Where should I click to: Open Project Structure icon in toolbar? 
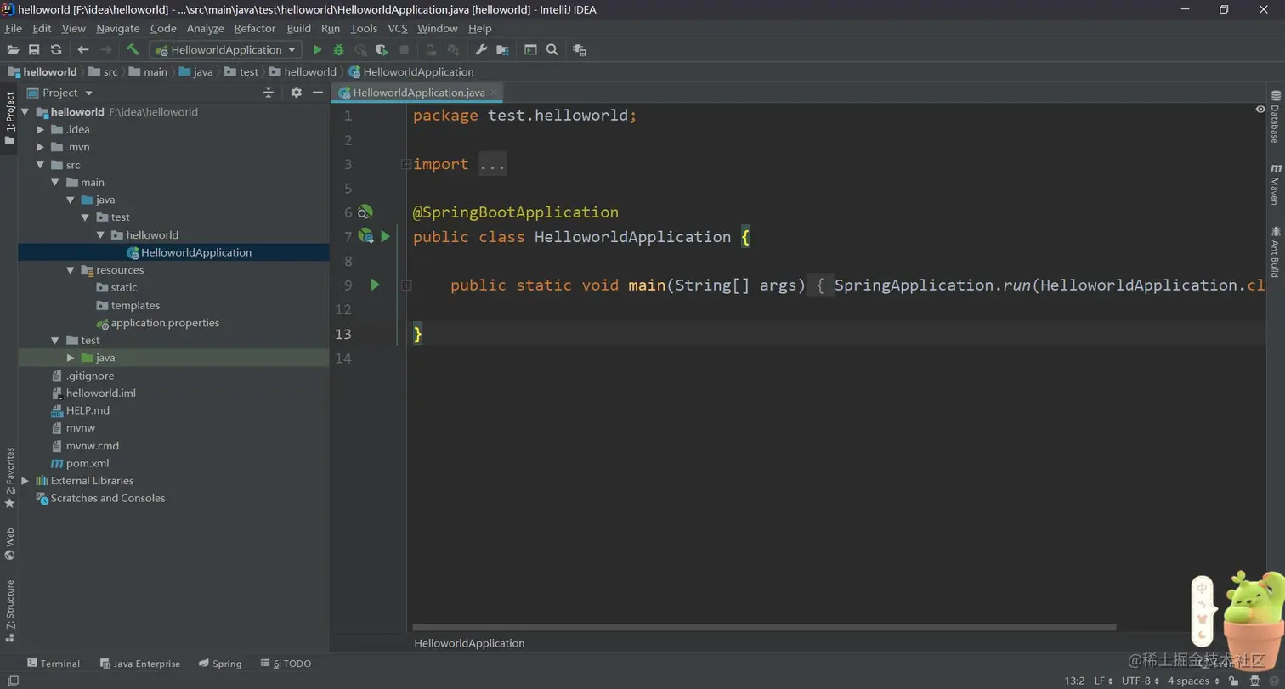tap(503, 49)
